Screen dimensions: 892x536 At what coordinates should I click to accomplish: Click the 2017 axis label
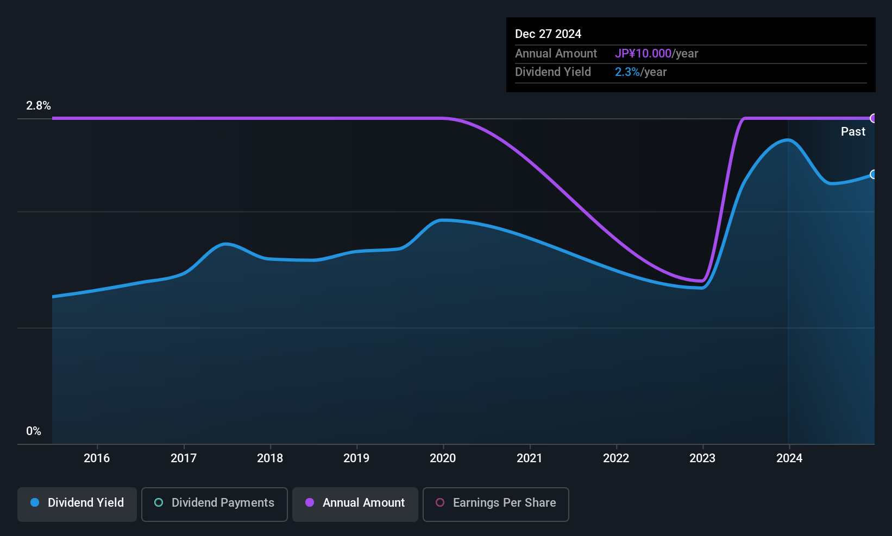[x=184, y=458]
